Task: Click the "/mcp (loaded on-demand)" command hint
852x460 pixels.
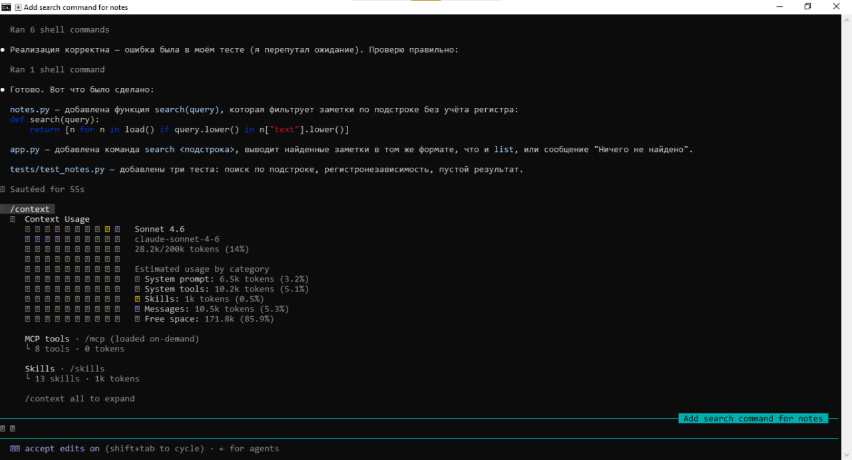Action: (x=142, y=339)
